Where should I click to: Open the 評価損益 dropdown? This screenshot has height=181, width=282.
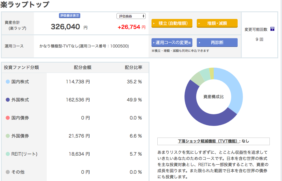(131, 16)
